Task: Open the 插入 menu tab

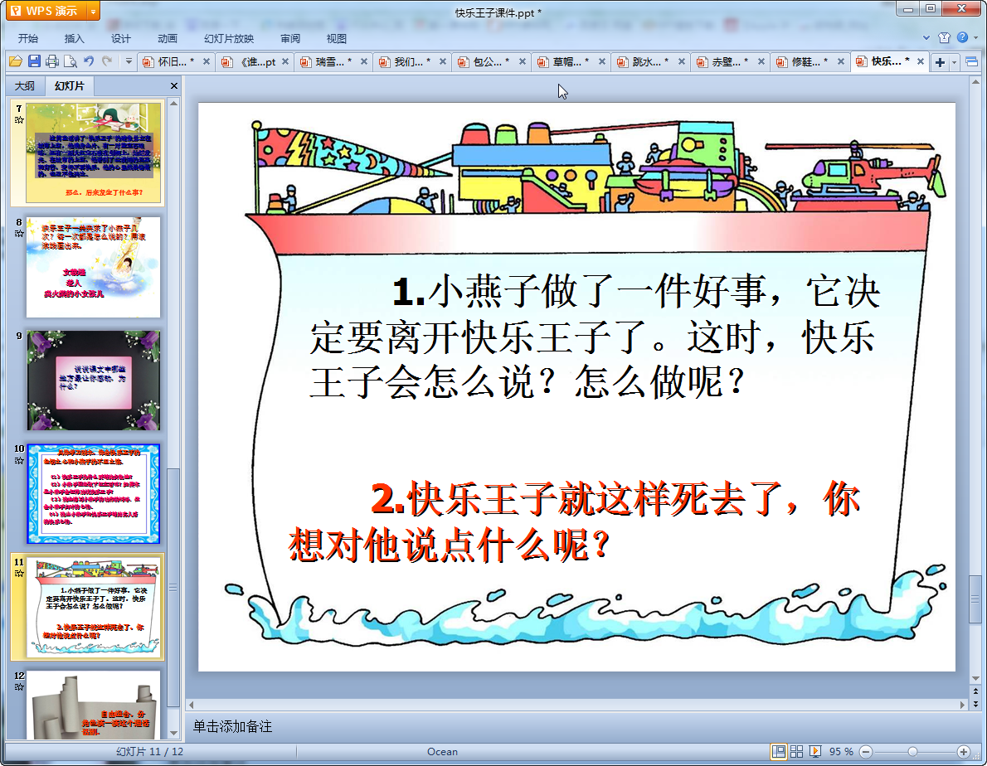Action: point(75,38)
